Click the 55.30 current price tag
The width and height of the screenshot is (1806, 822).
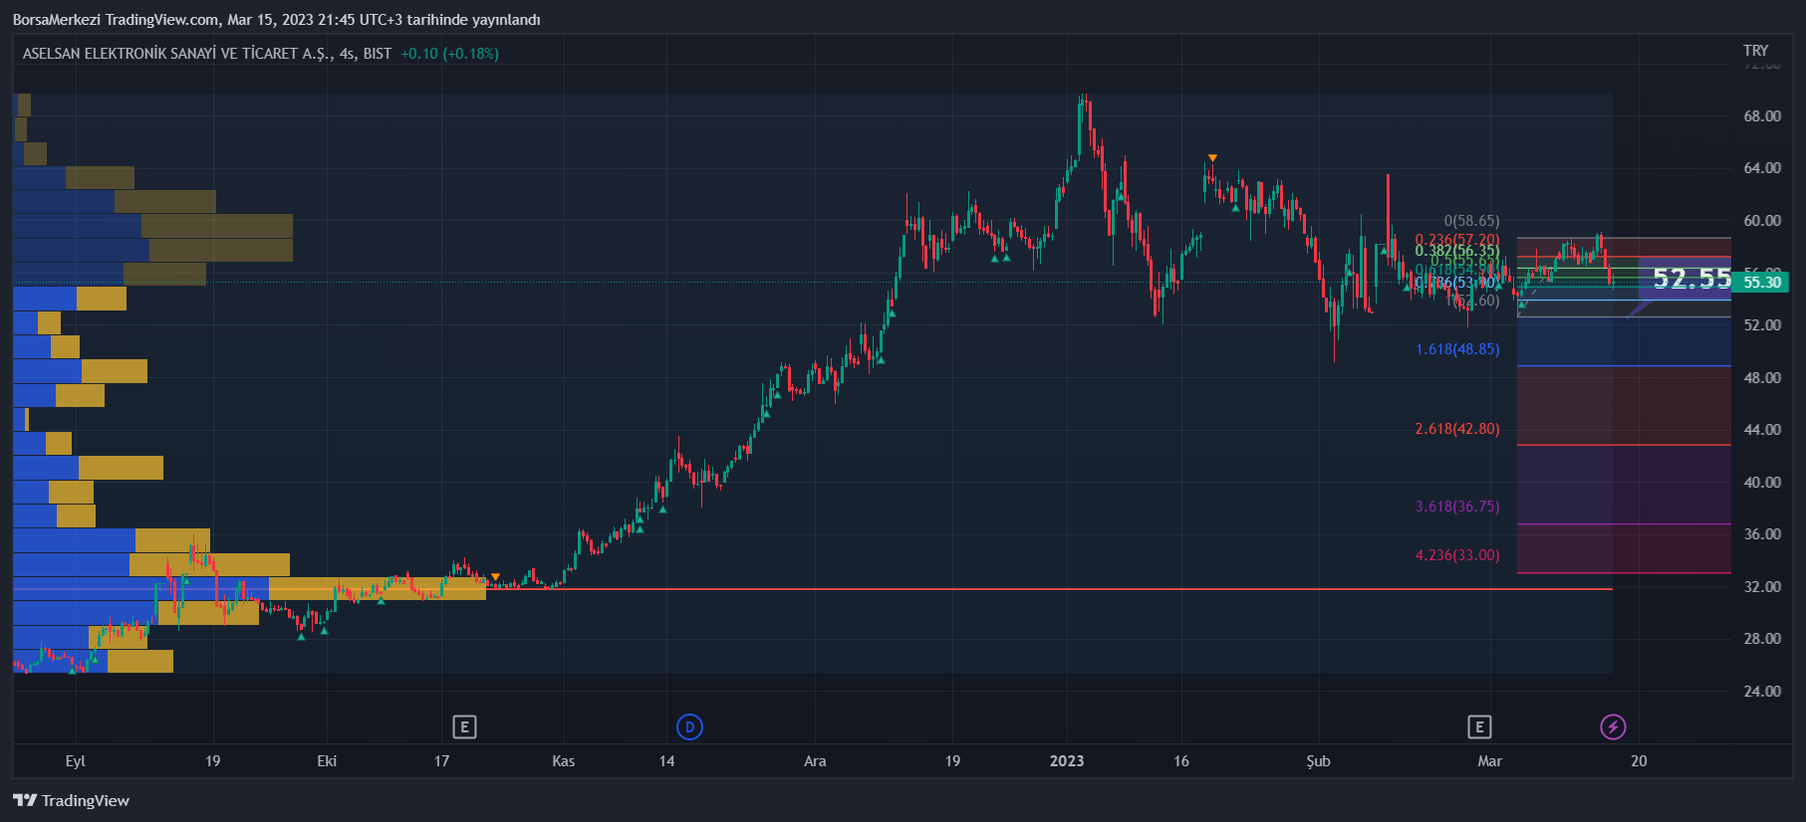click(x=1761, y=283)
